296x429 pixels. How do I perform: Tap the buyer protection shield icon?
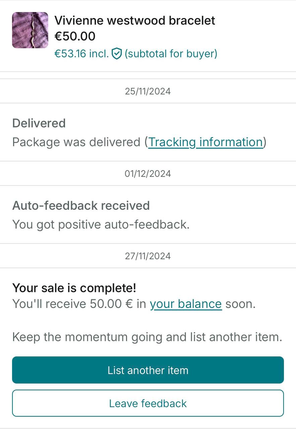click(x=116, y=54)
